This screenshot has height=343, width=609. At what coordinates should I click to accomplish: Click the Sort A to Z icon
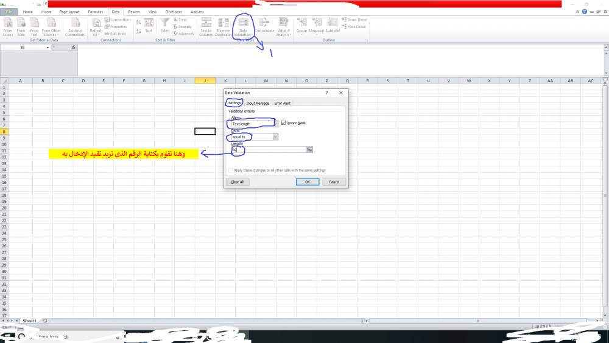click(x=139, y=23)
